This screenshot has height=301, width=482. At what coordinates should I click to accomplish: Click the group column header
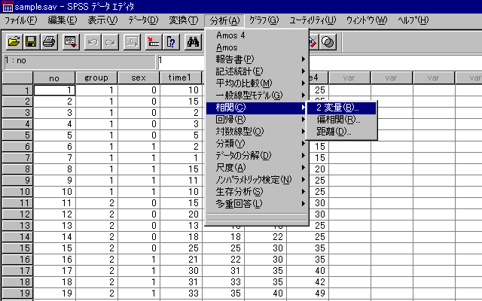pos(96,78)
